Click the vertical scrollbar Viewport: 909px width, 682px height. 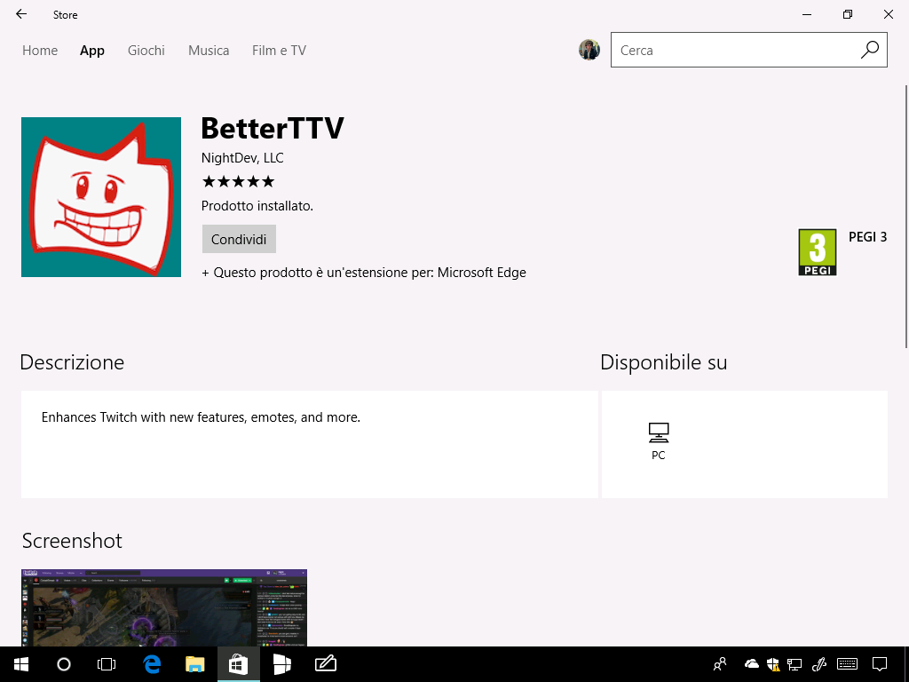(x=906, y=217)
